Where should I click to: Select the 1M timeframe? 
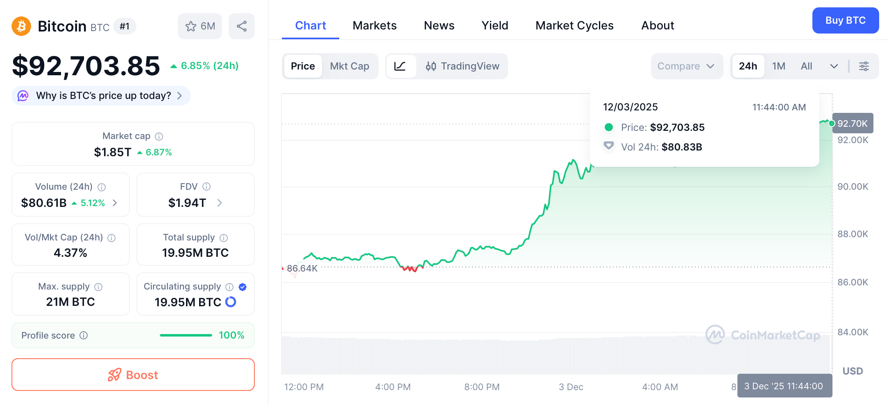778,66
